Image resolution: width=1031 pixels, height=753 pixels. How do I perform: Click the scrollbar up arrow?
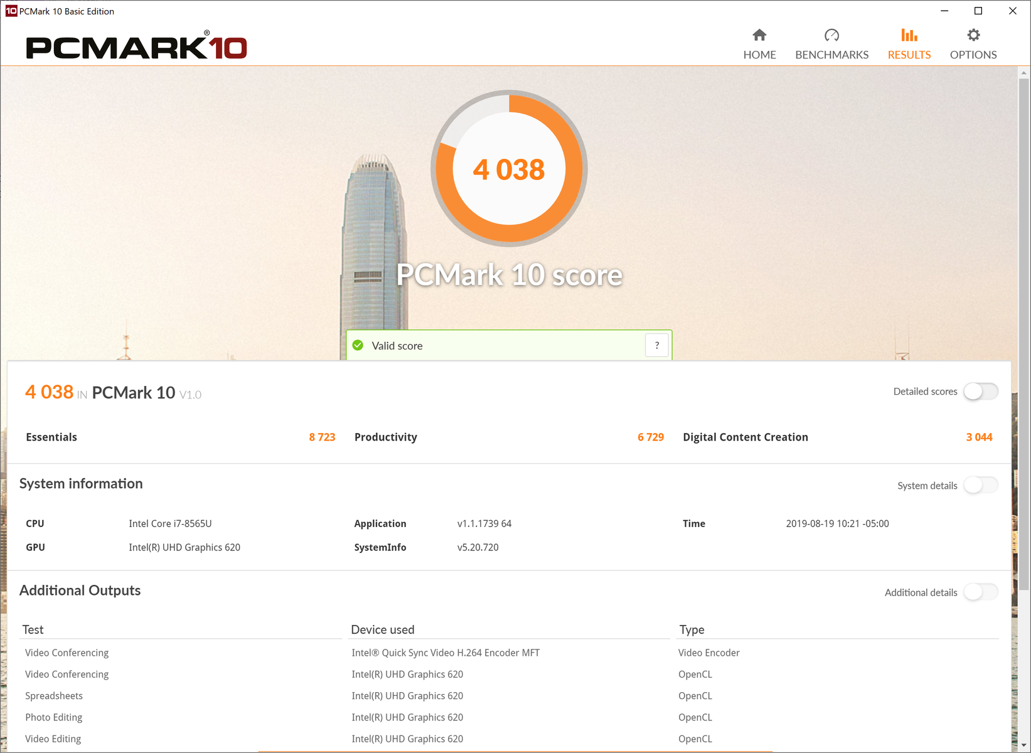point(1024,73)
